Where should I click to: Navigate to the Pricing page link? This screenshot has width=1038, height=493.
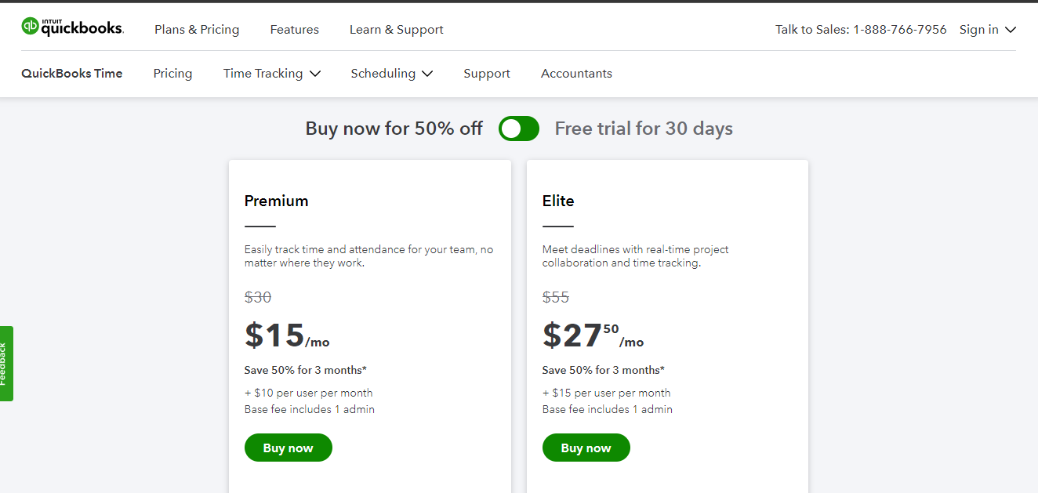coord(172,74)
